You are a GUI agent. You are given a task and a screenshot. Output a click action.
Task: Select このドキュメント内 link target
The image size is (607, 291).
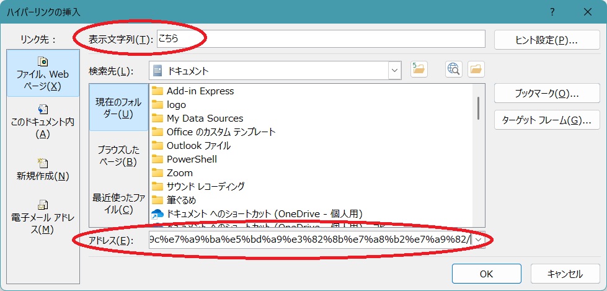43,122
